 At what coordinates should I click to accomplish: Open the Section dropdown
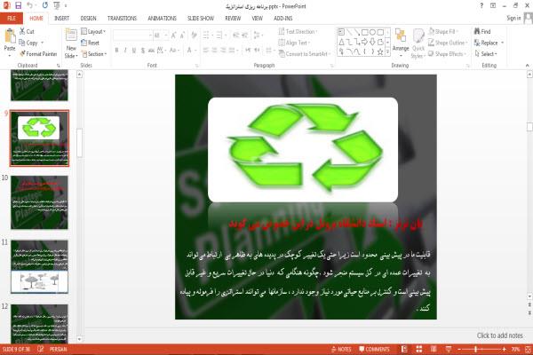94,53
